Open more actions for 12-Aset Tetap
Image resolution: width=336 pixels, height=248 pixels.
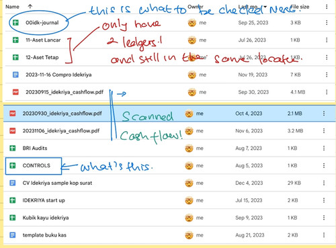coord(327,57)
